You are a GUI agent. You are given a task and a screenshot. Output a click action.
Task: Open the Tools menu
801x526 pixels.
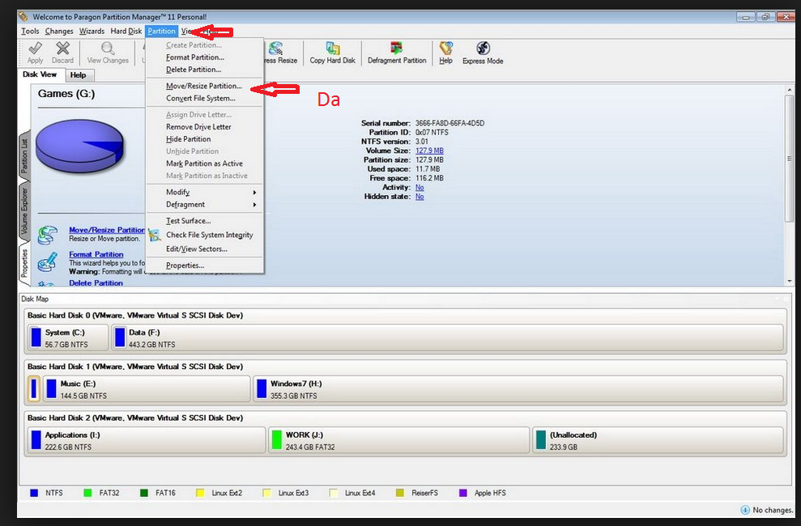point(30,31)
